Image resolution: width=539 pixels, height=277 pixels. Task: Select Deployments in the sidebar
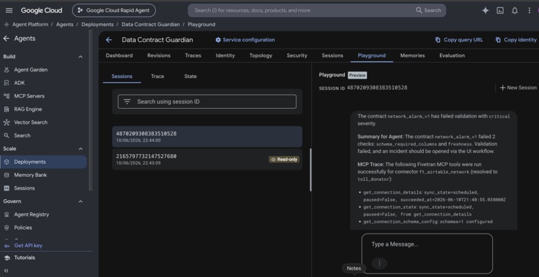click(x=43, y=162)
